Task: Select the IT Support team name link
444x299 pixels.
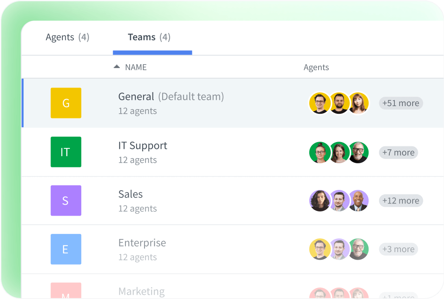Action: [142, 145]
